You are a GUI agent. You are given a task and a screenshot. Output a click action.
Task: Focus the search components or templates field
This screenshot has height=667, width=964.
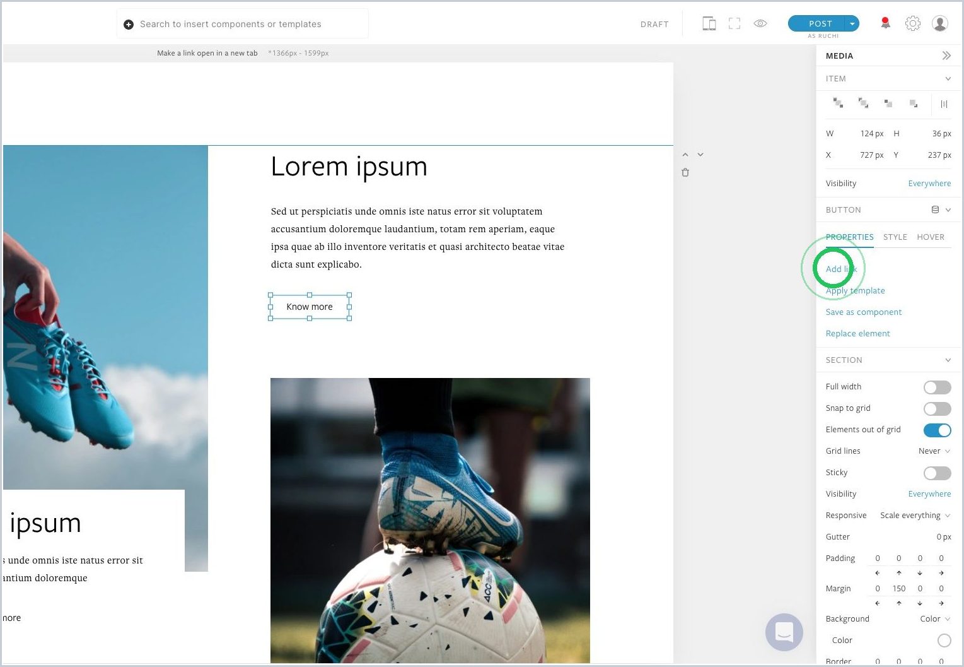pos(243,24)
